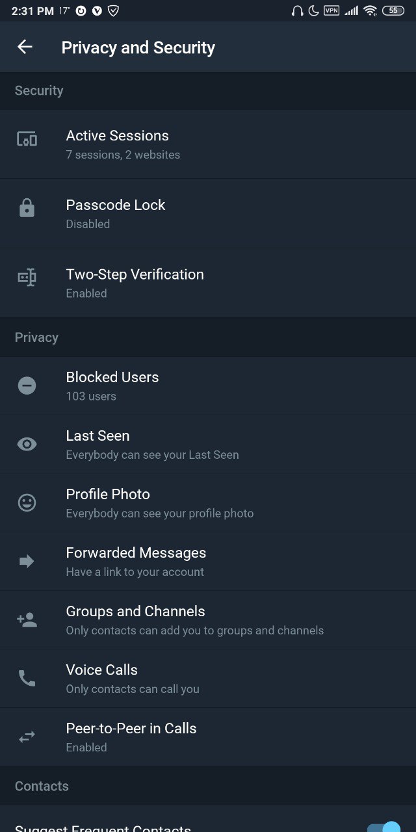416x832 pixels.
Task: Tap the VPN status bar indicator
Action: click(x=331, y=10)
